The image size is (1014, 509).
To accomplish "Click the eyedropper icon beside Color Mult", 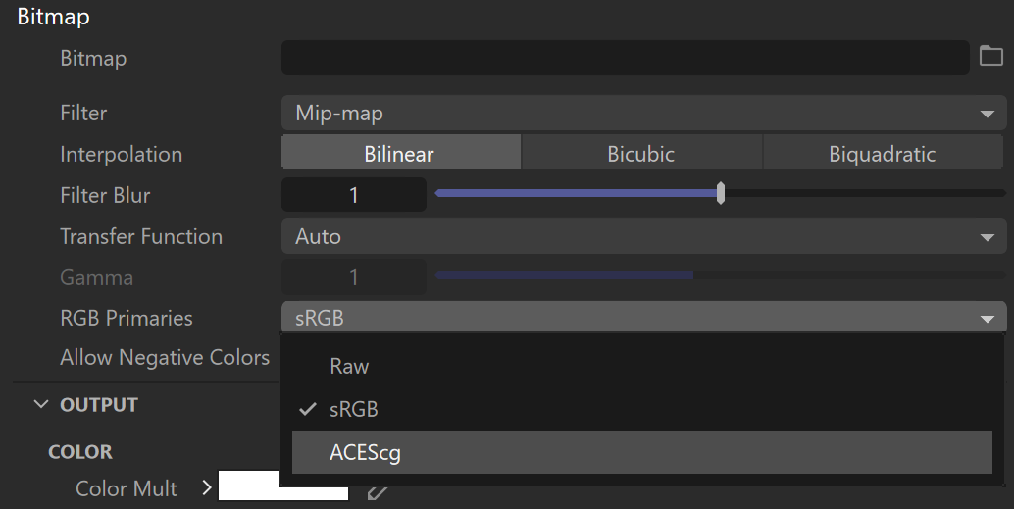I will [377, 491].
